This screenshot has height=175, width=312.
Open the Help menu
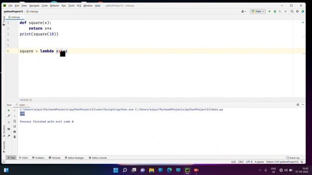pos(97,5)
